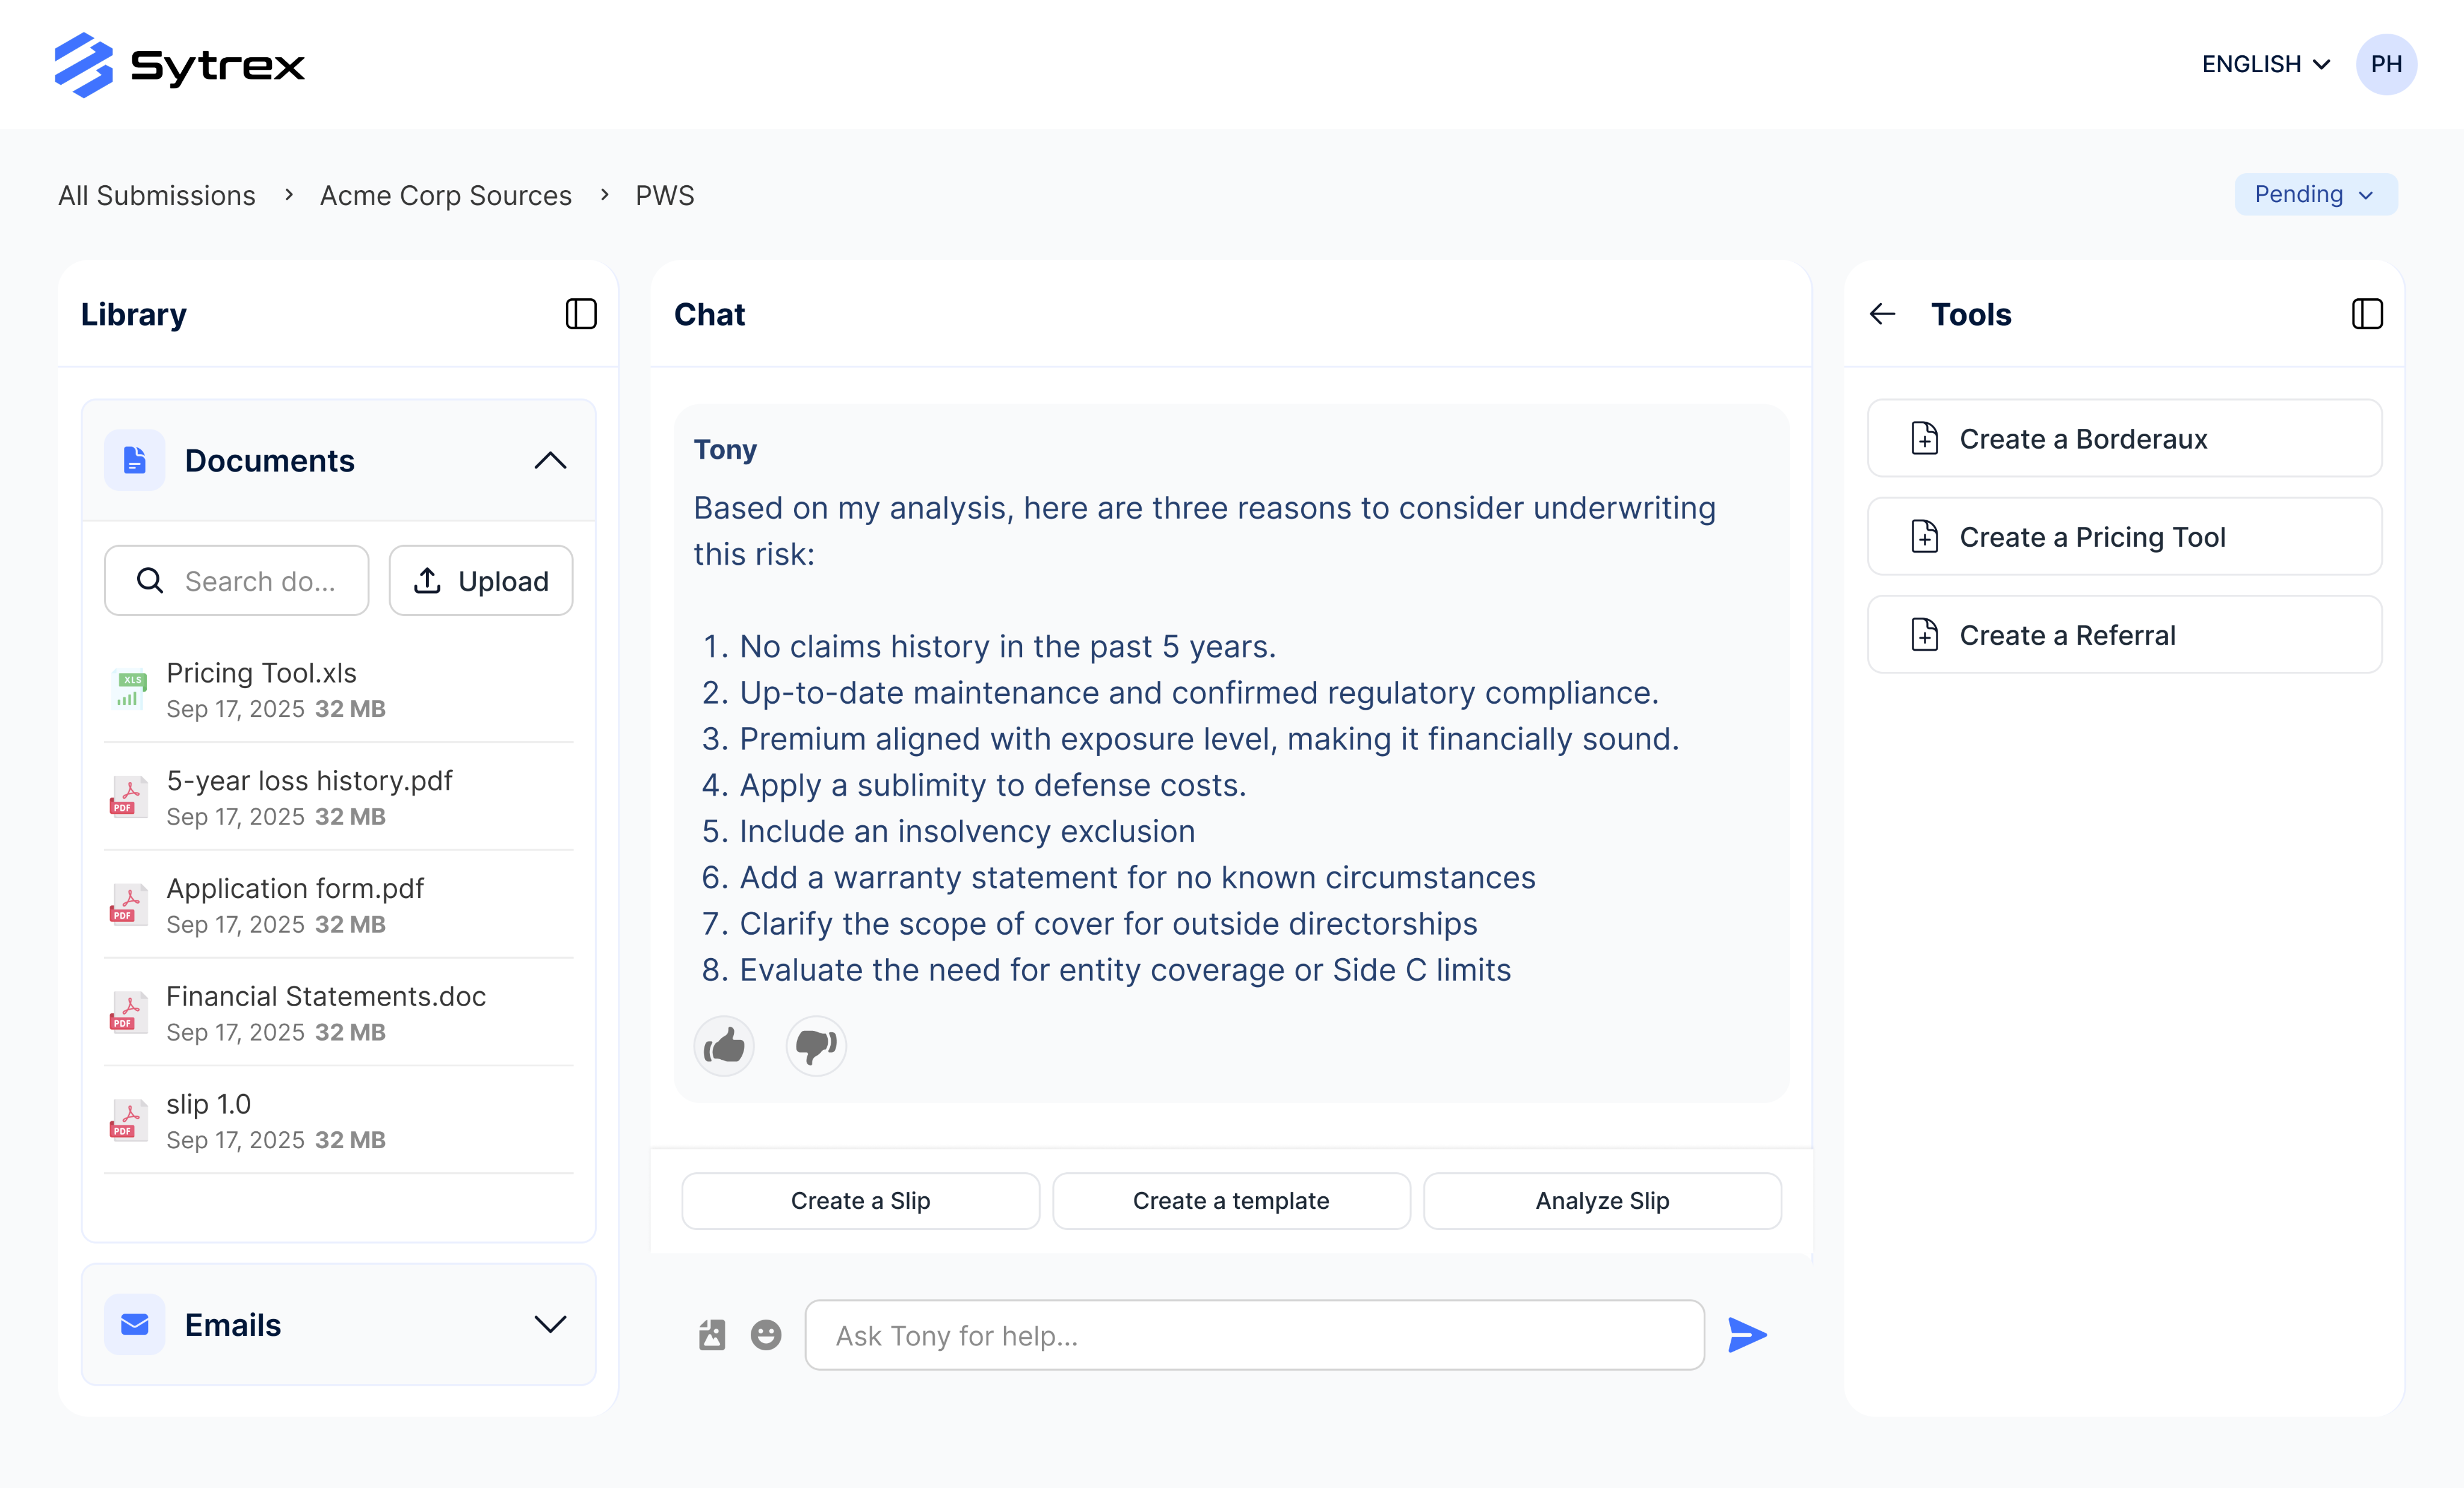Click the thumbs down feedback icon

click(x=816, y=1046)
